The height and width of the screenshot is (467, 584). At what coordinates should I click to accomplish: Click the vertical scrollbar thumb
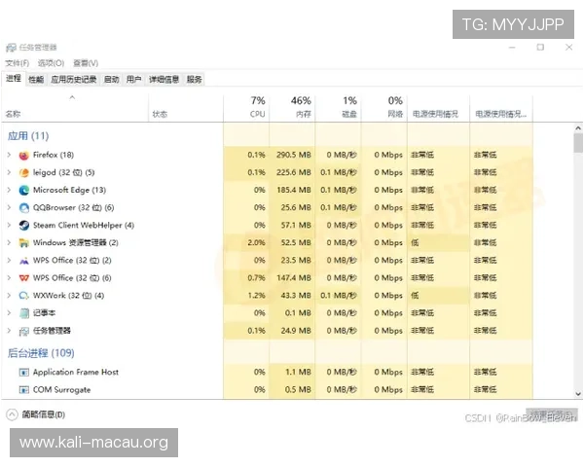click(578, 143)
